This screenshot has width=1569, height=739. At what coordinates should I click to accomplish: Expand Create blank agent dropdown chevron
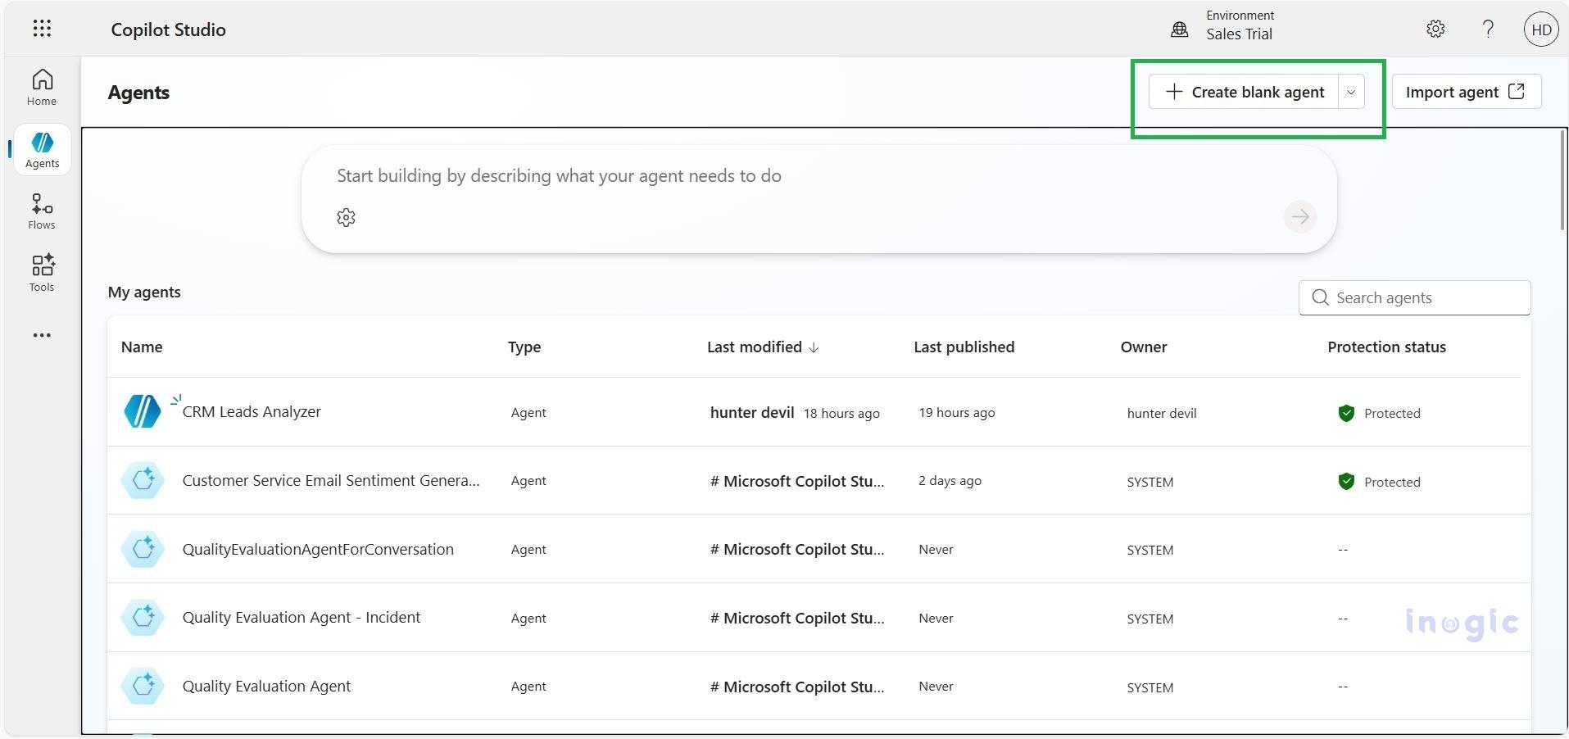[x=1350, y=92]
